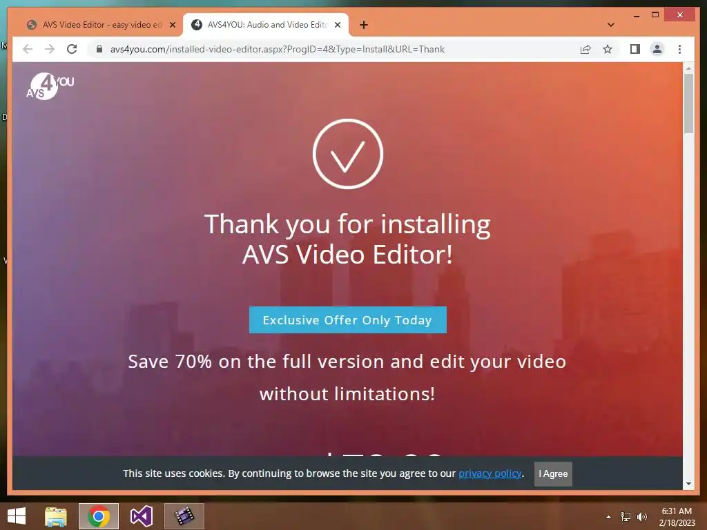Open the privacy policy link

pos(490,473)
